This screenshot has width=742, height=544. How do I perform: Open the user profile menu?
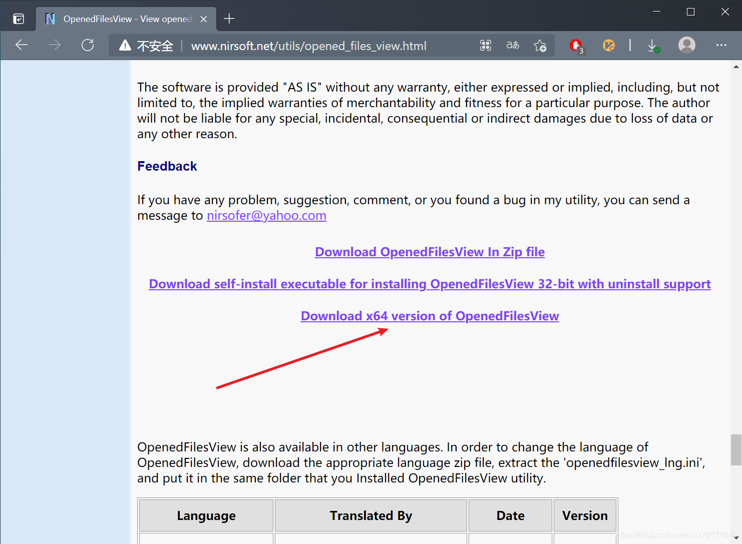click(x=687, y=45)
